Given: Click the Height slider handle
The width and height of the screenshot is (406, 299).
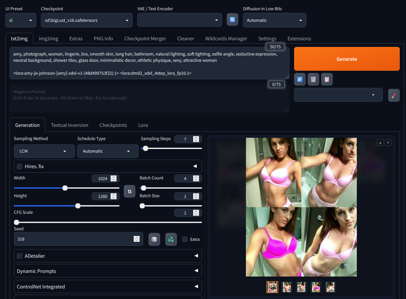Looking at the screenshot, I should [78, 206].
